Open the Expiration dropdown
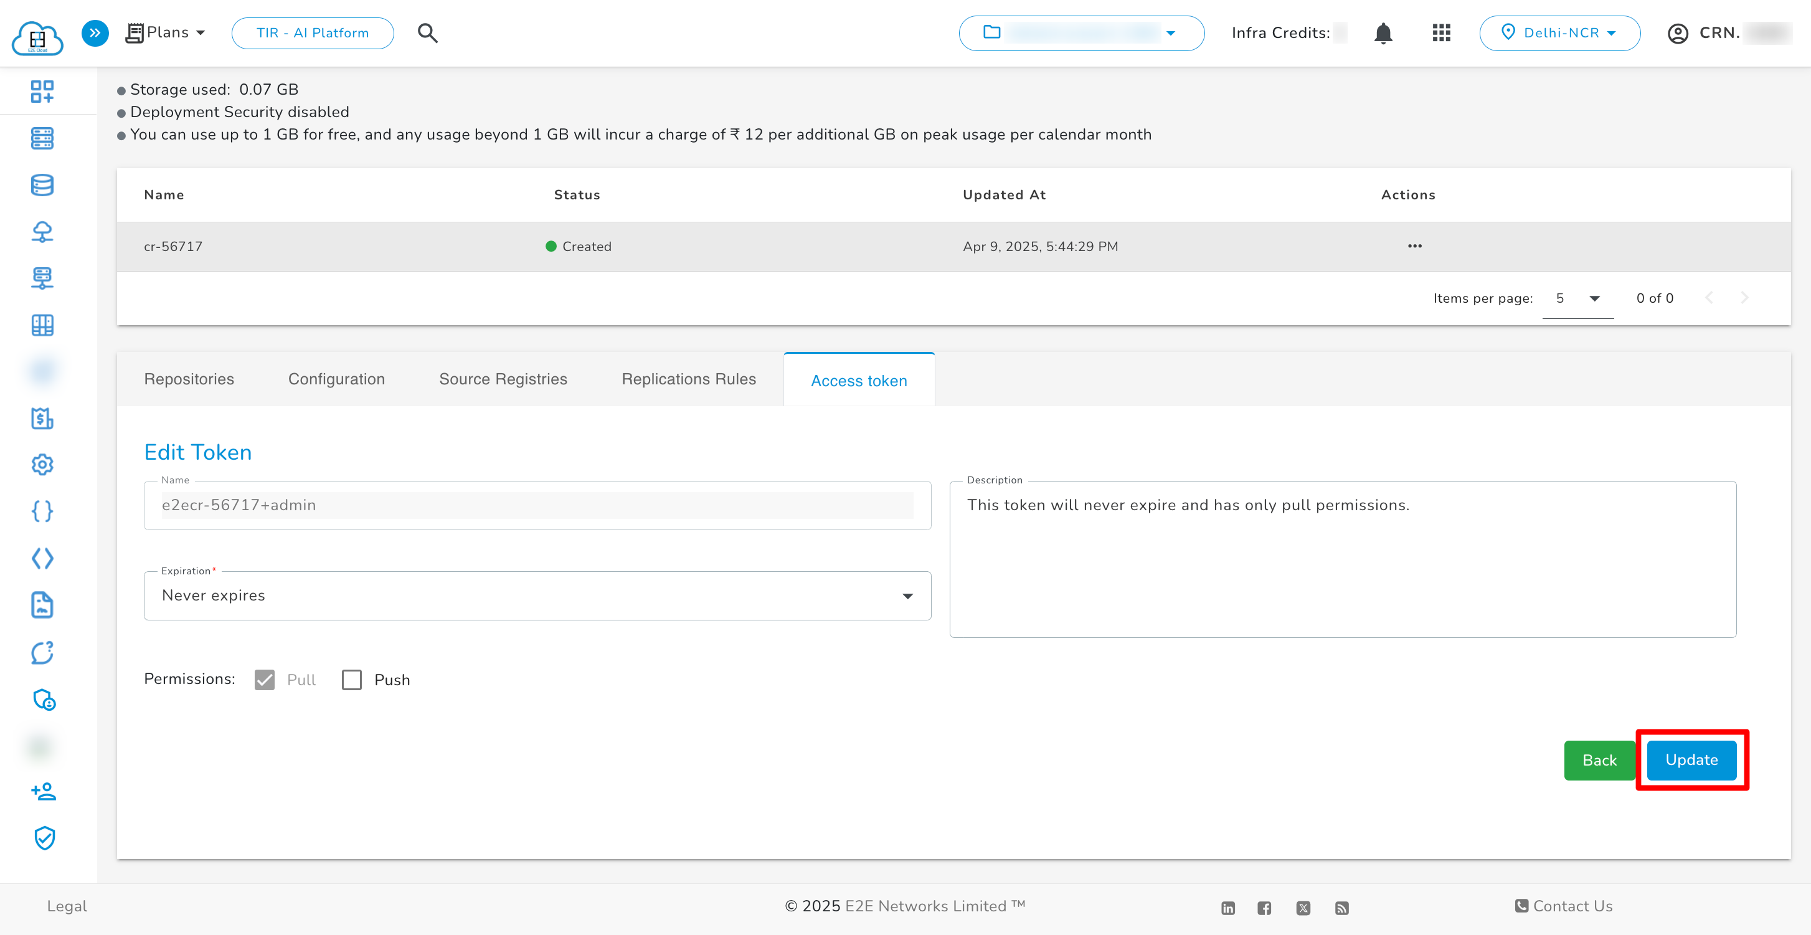1811x935 pixels. click(537, 596)
